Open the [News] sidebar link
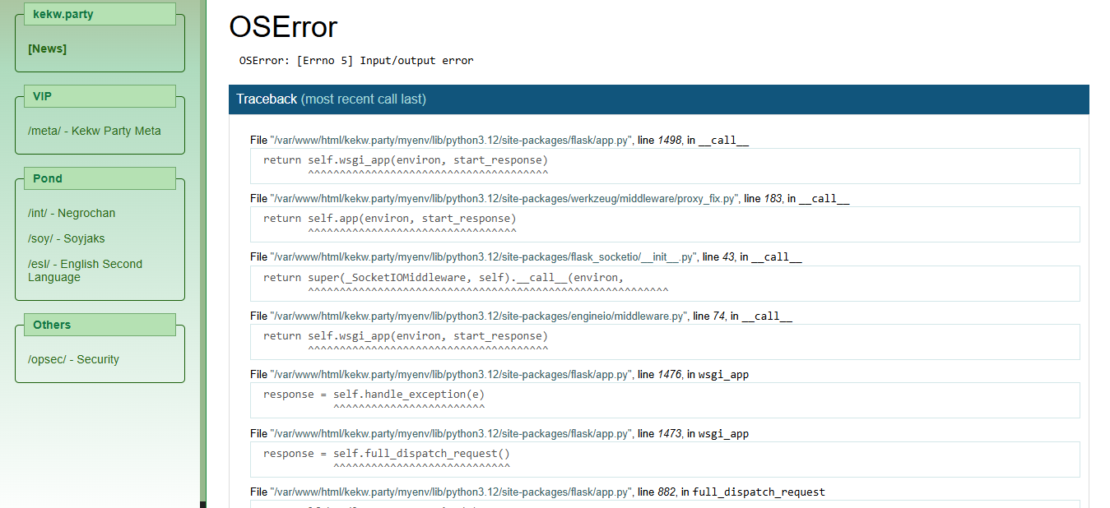Image resolution: width=1110 pixels, height=508 pixels. tap(47, 48)
